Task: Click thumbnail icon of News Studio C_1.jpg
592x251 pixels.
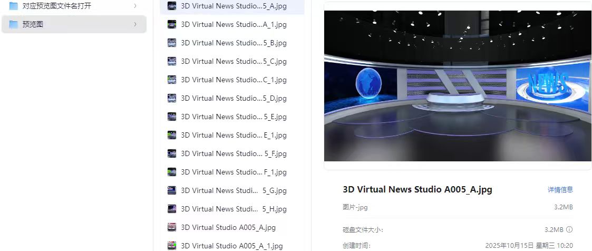Action: click(172, 80)
